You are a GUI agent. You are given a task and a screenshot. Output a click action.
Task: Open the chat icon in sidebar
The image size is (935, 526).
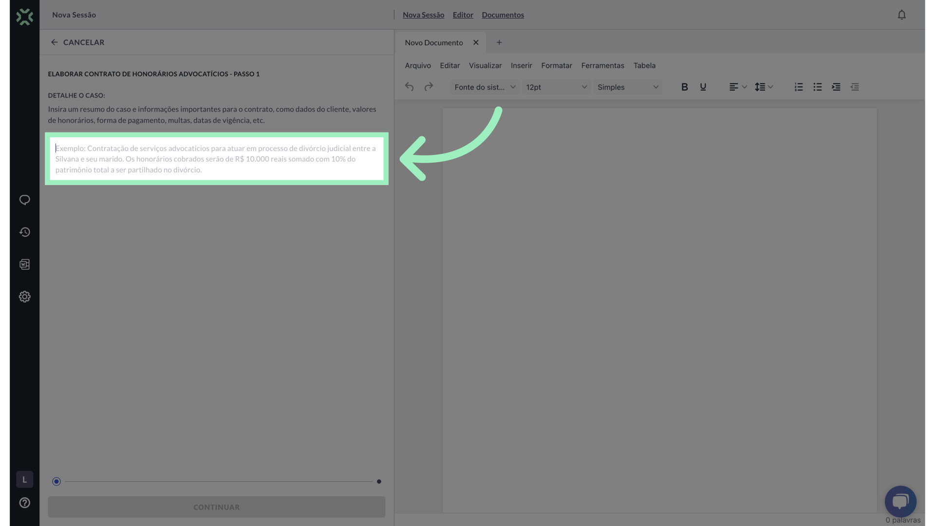(24, 200)
